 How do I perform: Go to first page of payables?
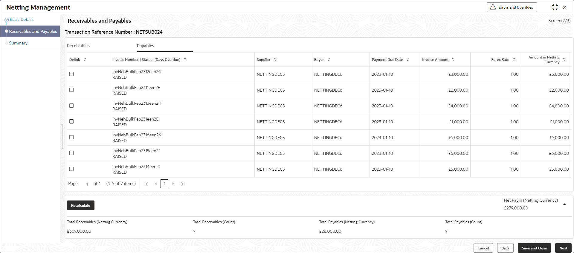tap(146, 184)
